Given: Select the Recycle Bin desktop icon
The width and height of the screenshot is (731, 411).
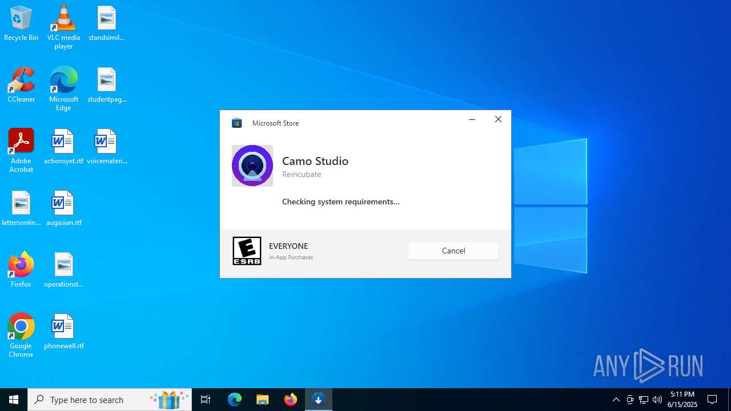Looking at the screenshot, I should [x=21, y=23].
